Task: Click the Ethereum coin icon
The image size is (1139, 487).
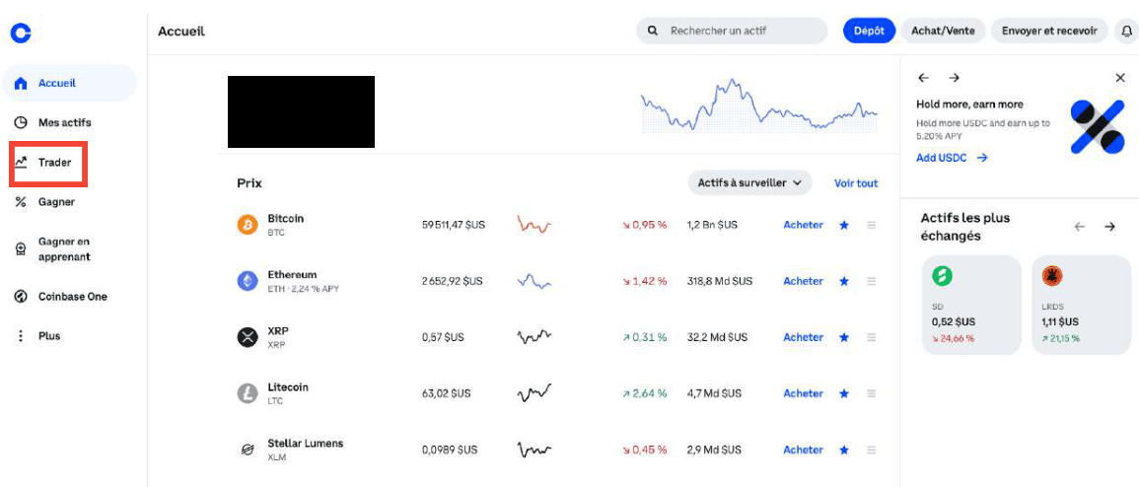Action: (x=247, y=282)
